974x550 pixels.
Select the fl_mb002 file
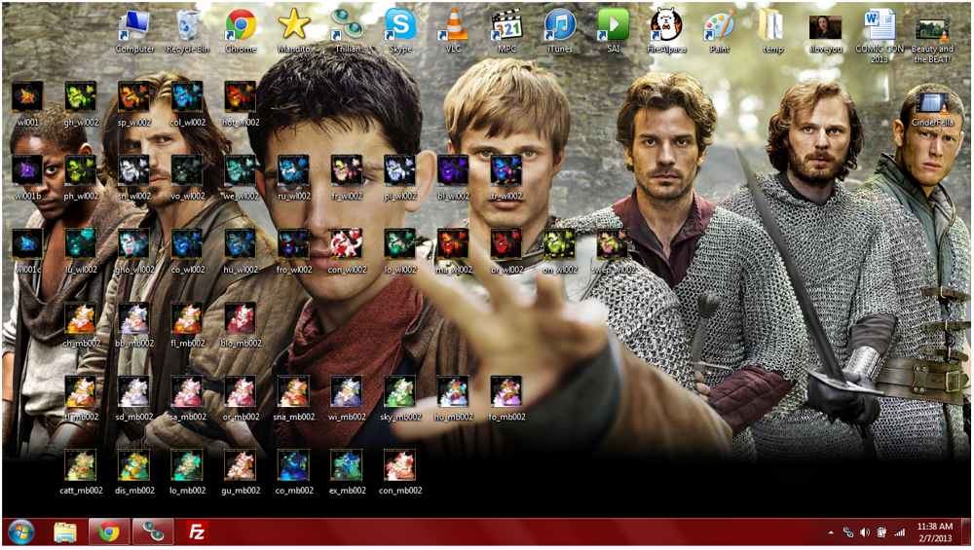point(187,325)
